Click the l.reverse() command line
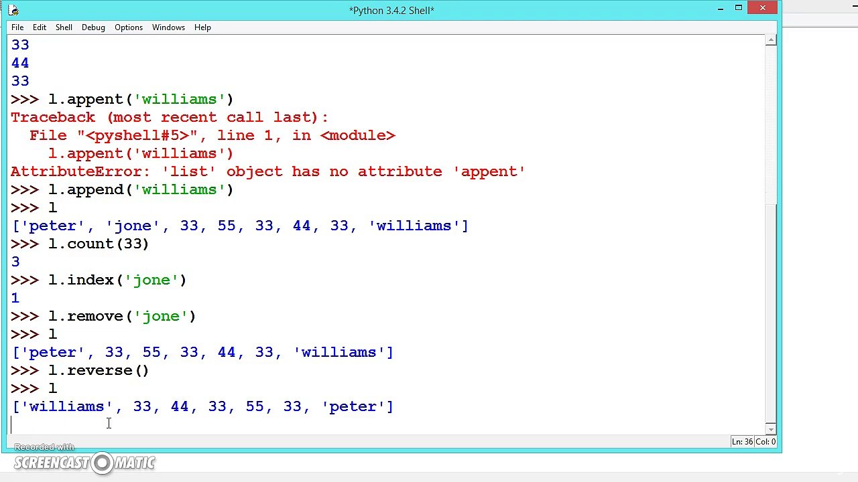Viewport: 858px width, 482px height. (x=79, y=370)
